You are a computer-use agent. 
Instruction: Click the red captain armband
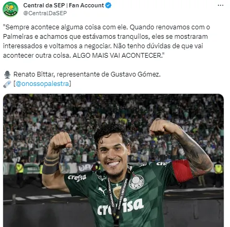(x=182, y=171)
